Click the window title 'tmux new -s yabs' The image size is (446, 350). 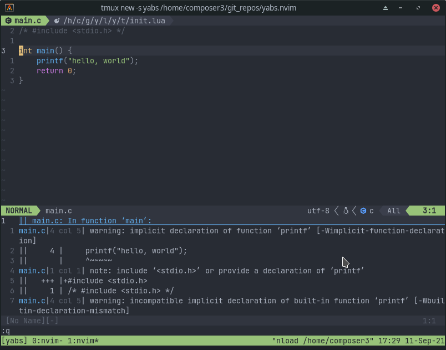click(x=199, y=8)
